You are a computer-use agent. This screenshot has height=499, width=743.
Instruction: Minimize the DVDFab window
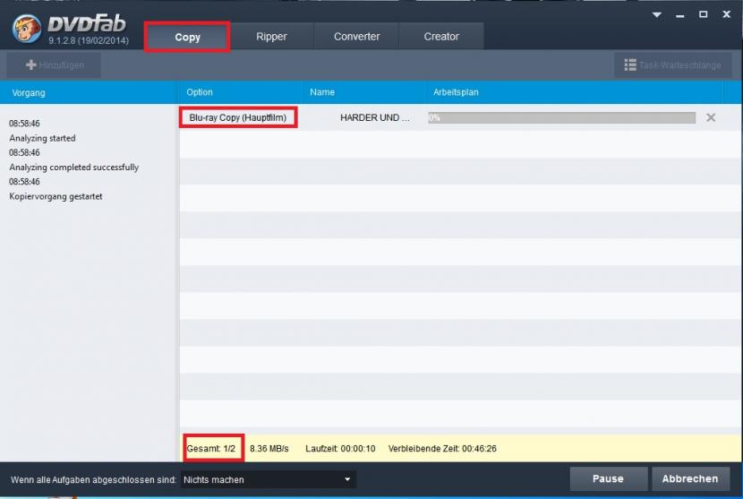tap(679, 14)
